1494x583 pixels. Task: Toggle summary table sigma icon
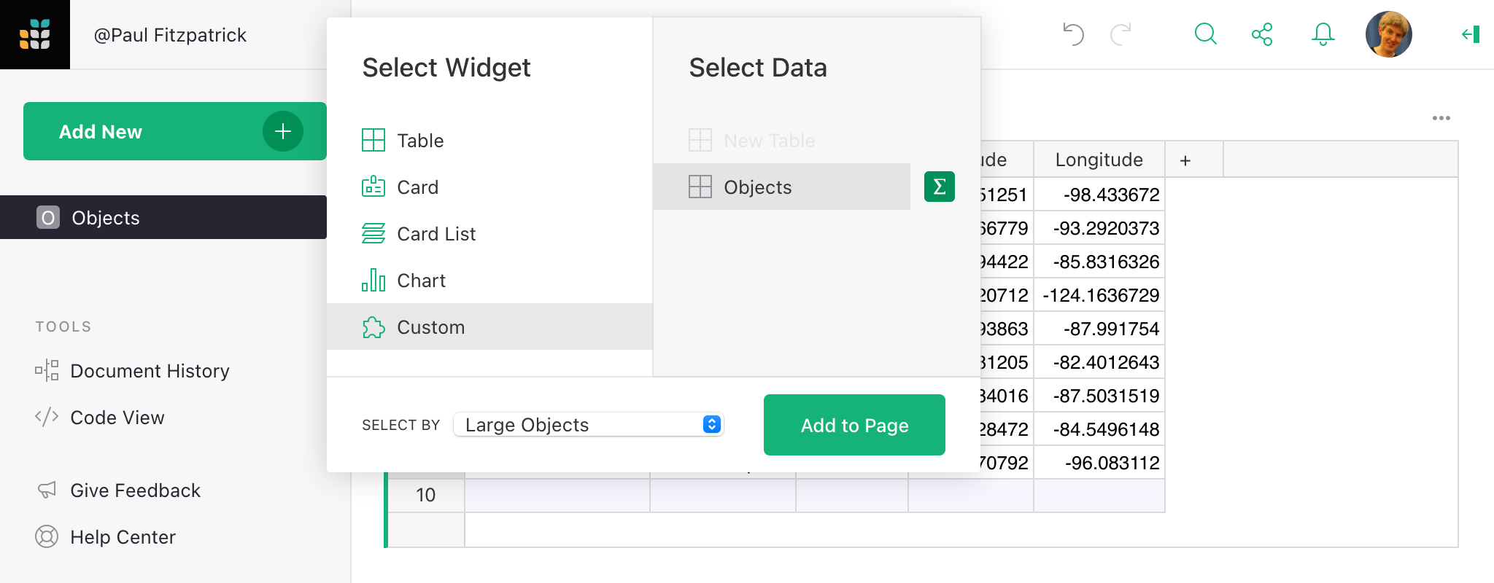coord(940,187)
